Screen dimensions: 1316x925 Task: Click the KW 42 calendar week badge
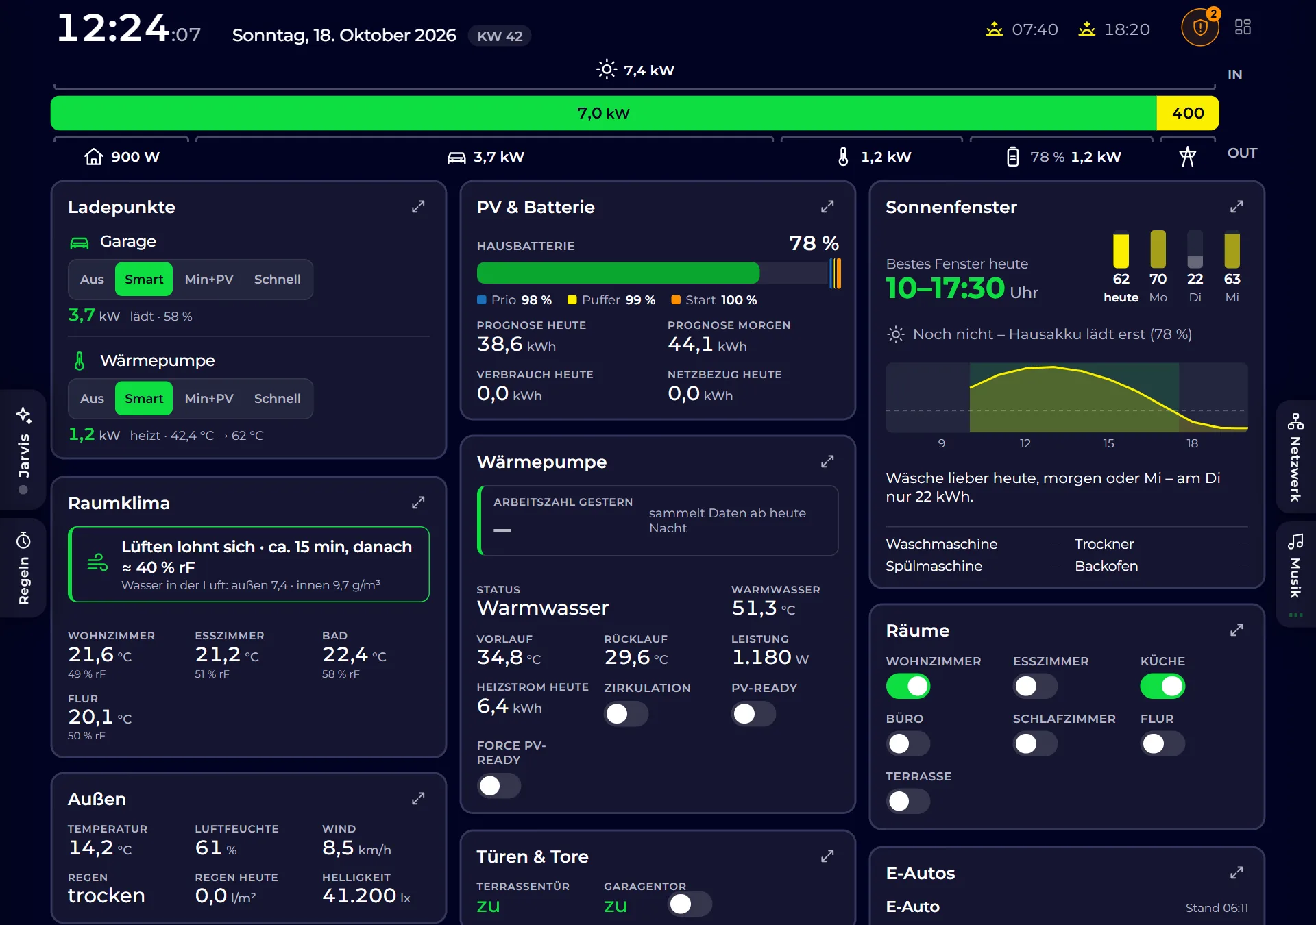pyautogui.click(x=500, y=36)
